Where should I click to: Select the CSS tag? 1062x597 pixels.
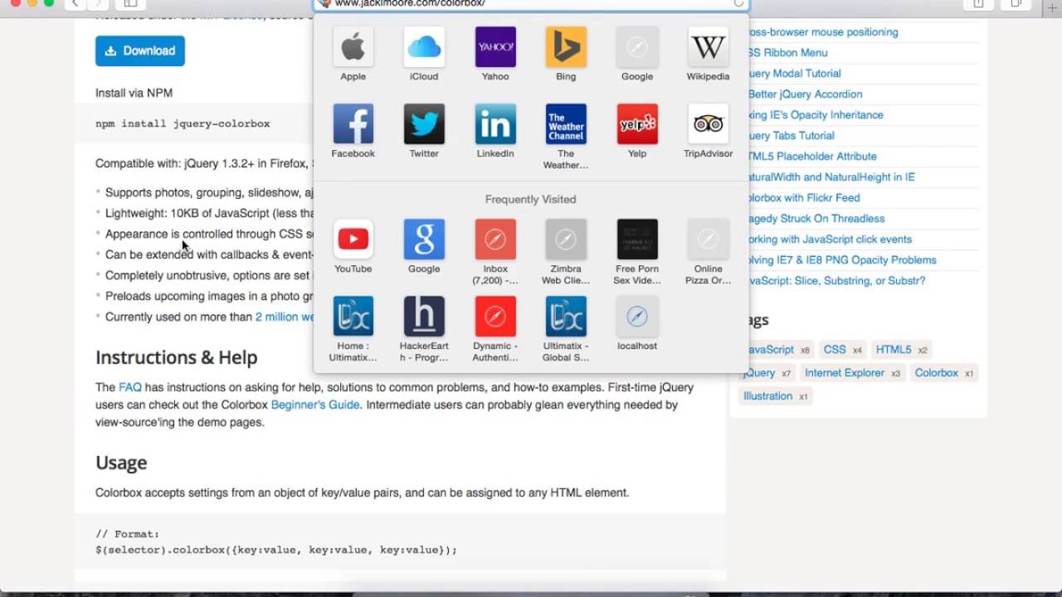pos(842,350)
